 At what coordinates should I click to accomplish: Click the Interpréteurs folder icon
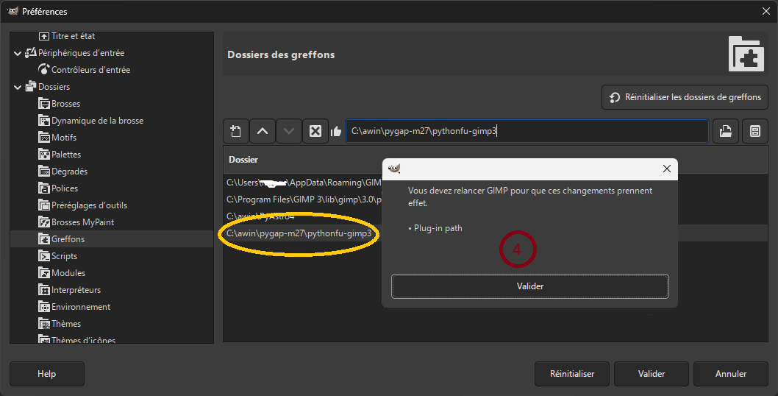44,289
